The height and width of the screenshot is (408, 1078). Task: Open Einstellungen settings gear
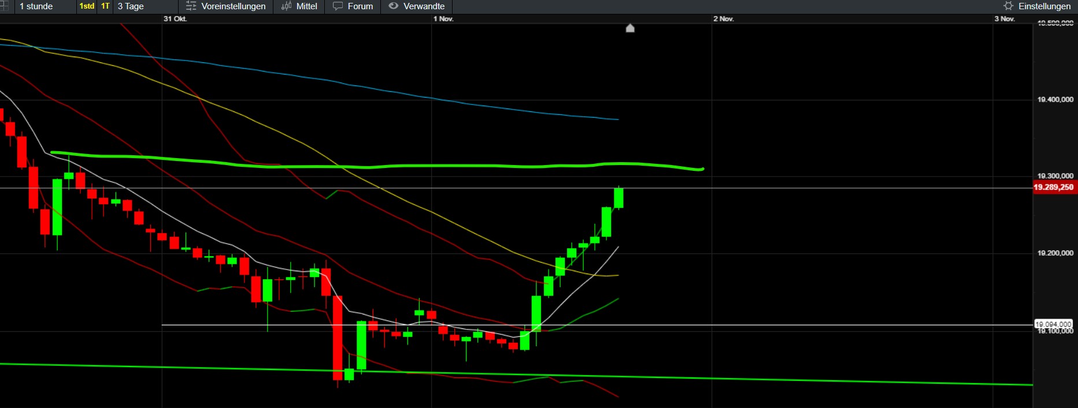pyautogui.click(x=1037, y=6)
